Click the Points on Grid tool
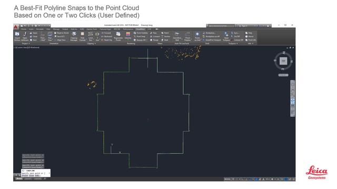The height and width of the screenshot is (189, 337). pos(197,36)
